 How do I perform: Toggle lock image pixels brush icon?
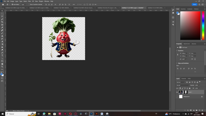point(182,88)
